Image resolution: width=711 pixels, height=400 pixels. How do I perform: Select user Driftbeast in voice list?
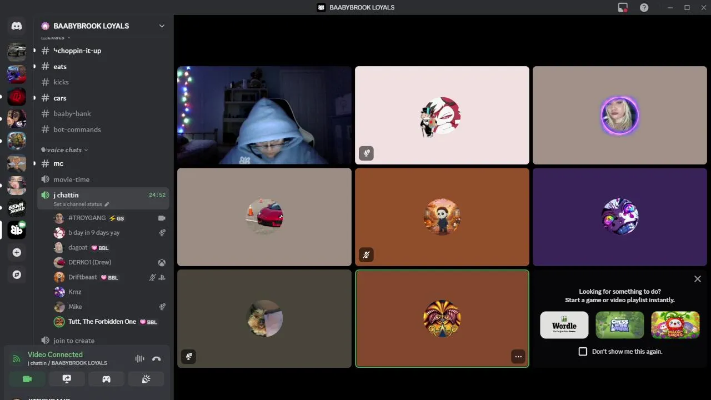coord(109,277)
